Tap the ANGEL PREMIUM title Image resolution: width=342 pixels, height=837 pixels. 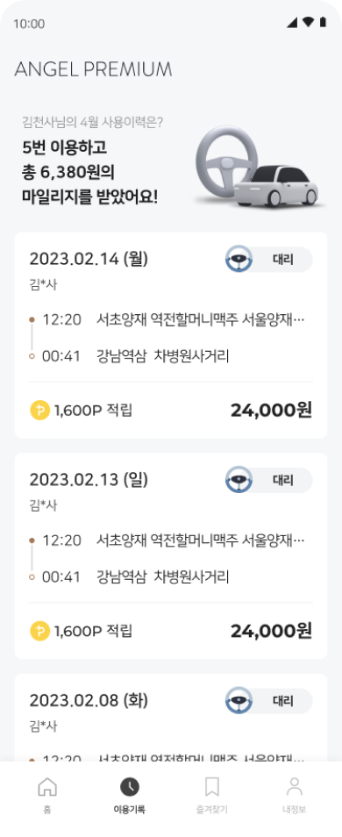pos(93,69)
